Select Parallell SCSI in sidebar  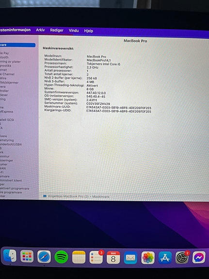point(7,120)
